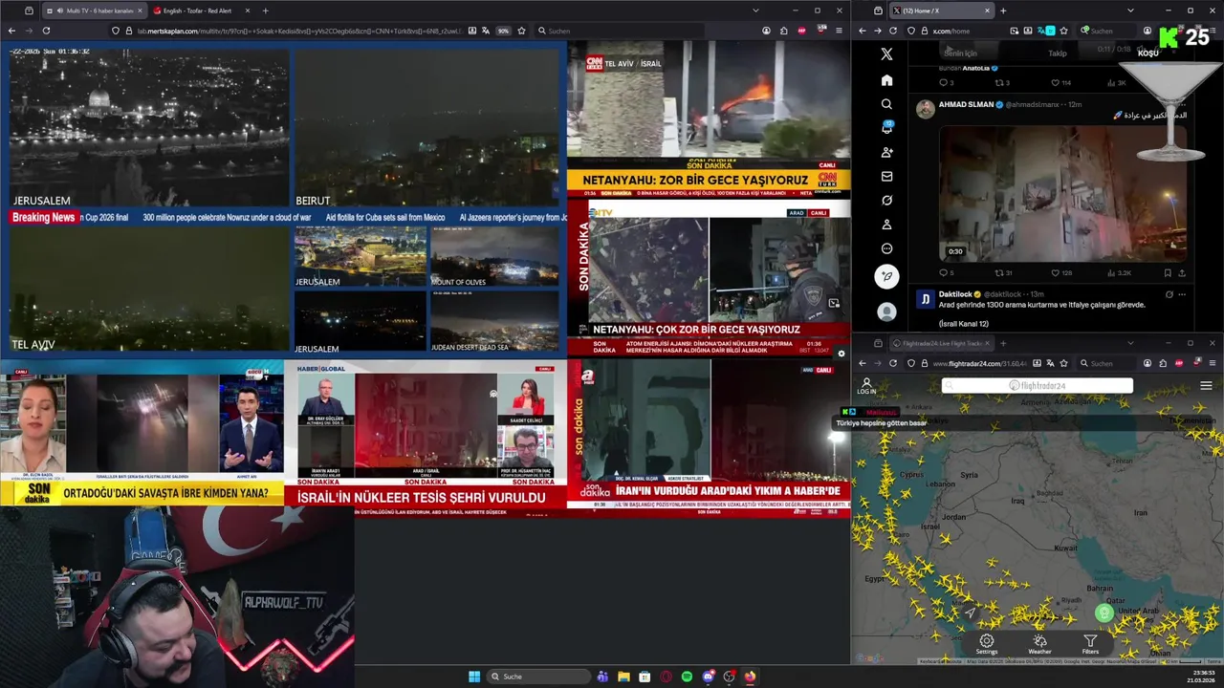This screenshot has height=688, width=1224.
Task: Select Flightradar24 Live Flight Tracker tab
Action: (x=942, y=343)
